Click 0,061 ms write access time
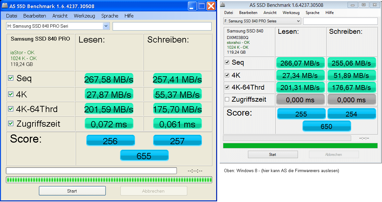382x202 pixels. (177, 124)
